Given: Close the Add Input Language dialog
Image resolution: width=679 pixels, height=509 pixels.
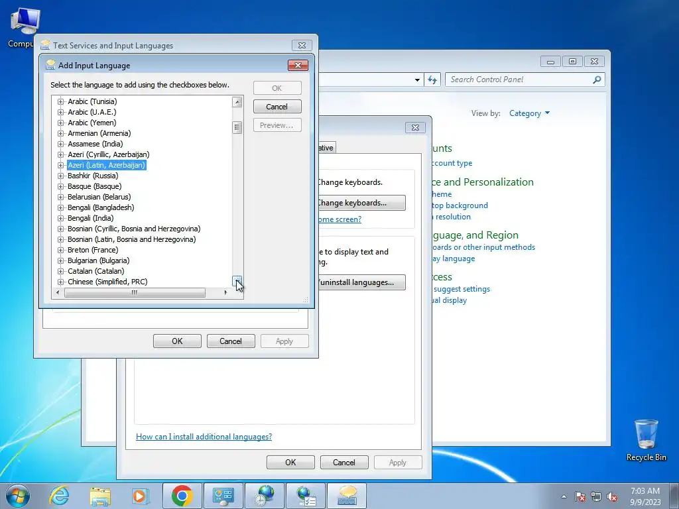Looking at the screenshot, I should click(x=298, y=66).
